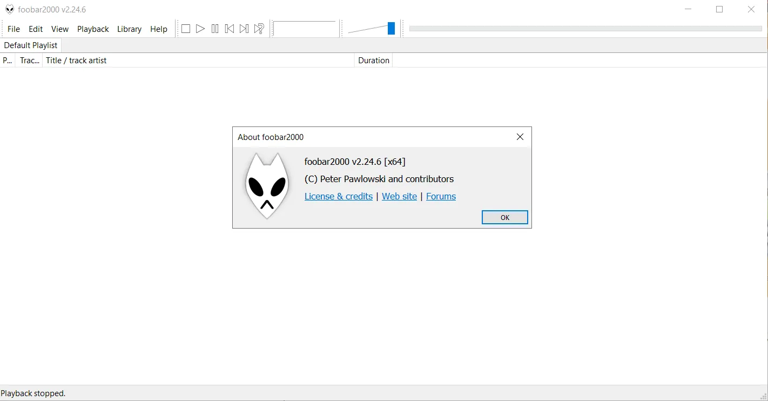
Task: Click the playback seek bar
Action: pyautogui.click(x=585, y=29)
